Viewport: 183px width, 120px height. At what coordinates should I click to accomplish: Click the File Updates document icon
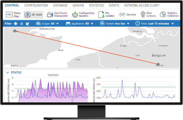pos(101,14)
